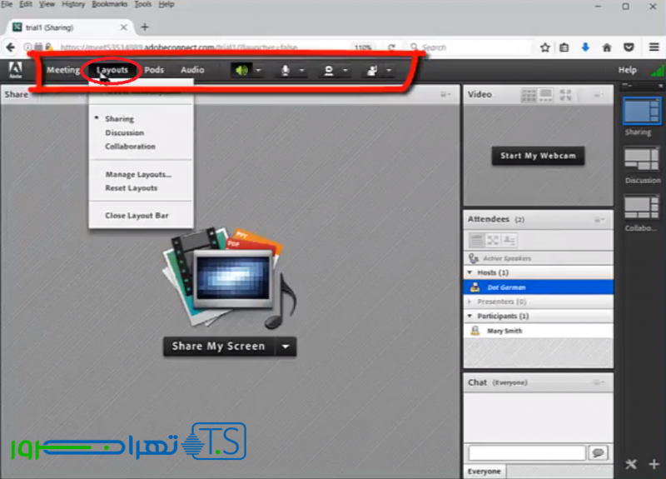Open the Pods menu
This screenshot has height=479, width=666.
[x=154, y=71]
